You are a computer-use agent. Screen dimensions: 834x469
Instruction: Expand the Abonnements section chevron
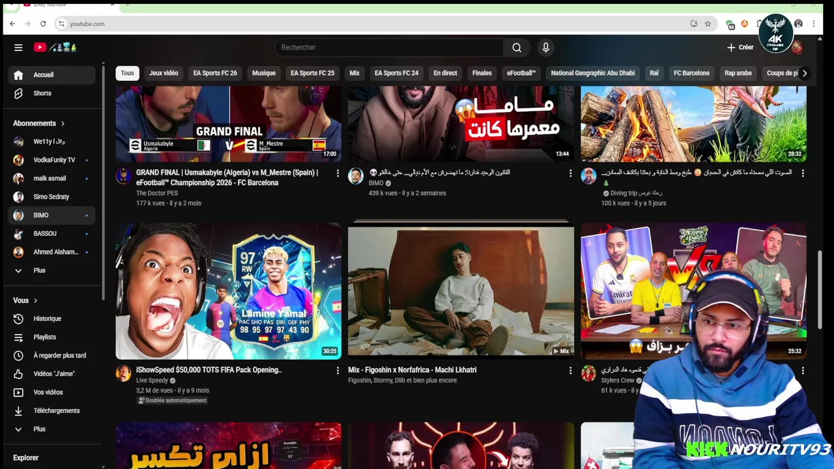click(63, 123)
